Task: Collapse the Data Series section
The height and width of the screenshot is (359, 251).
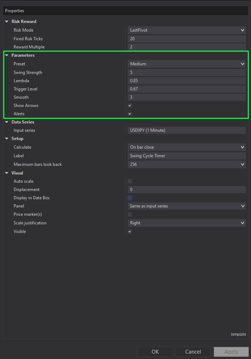Action: coord(6,122)
